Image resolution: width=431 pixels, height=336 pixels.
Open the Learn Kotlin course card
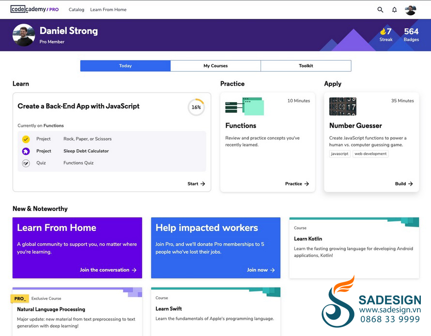tap(354, 248)
